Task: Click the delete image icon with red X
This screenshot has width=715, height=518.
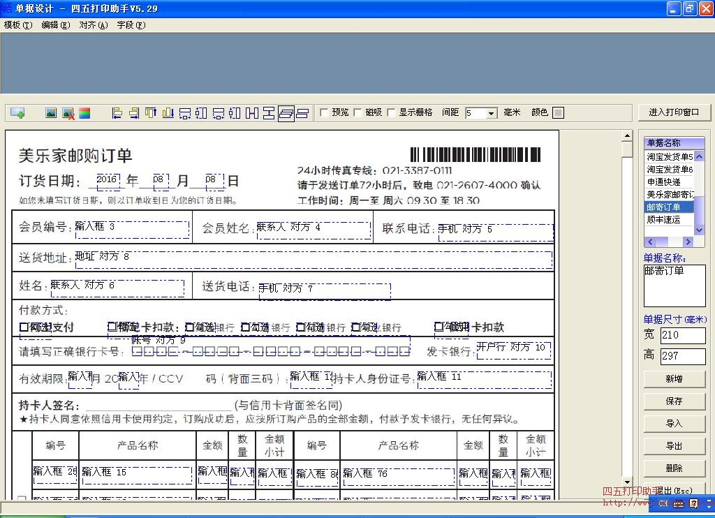Action: click(x=67, y=112)
